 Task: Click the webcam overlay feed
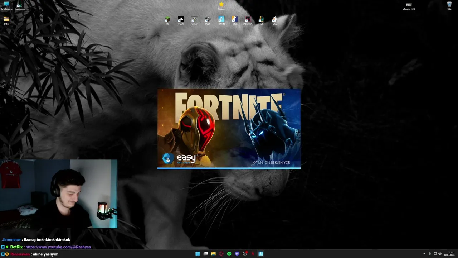click(59, 194)
